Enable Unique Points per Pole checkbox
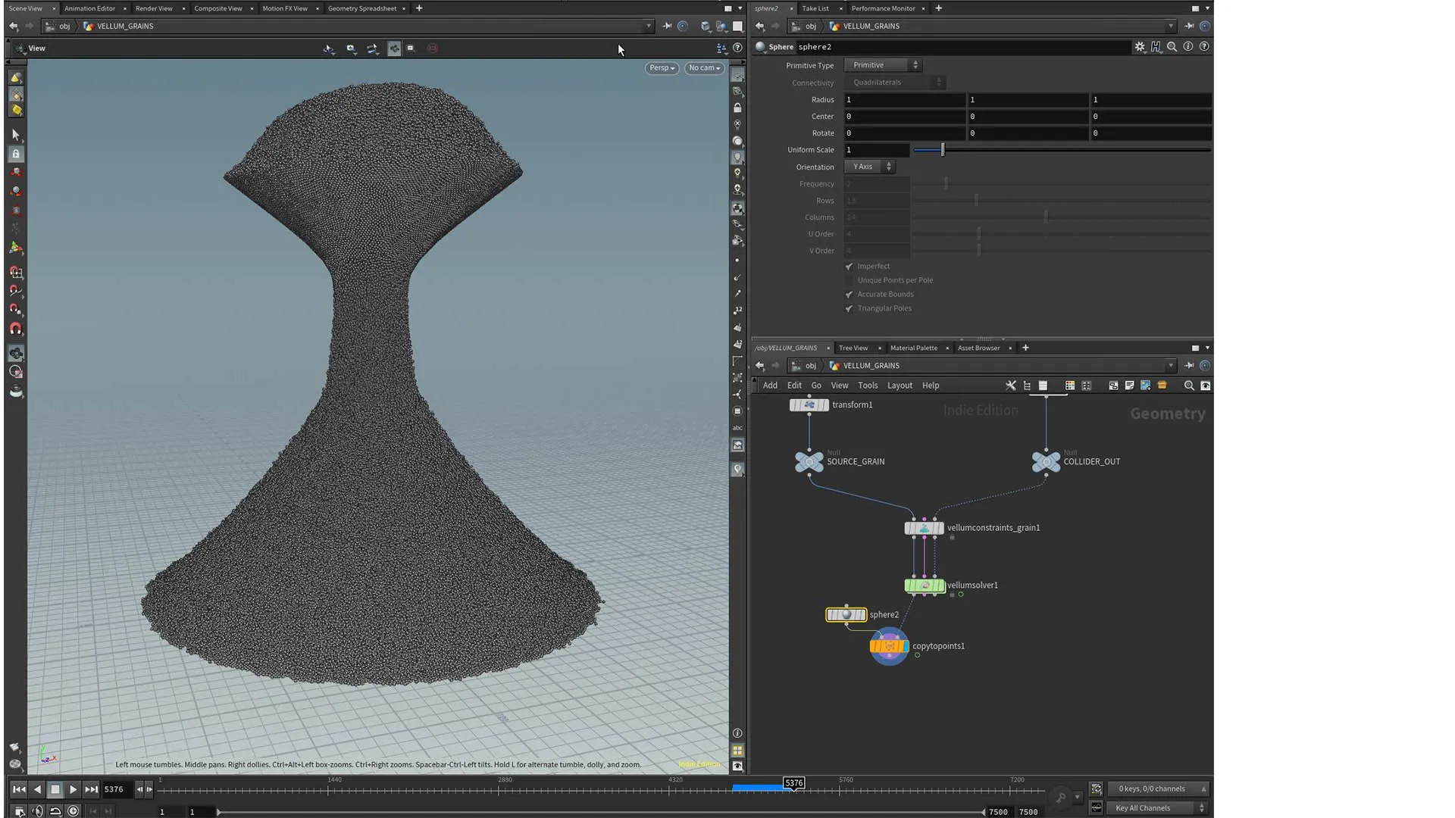1455x818 pixels. [849, 280]
